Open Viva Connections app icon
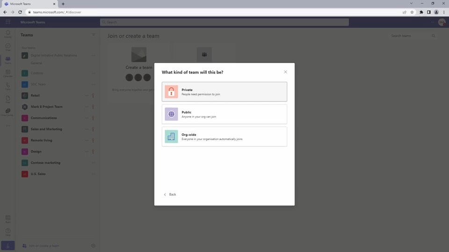Screen dimensions: 449x252 coord(8,112)
